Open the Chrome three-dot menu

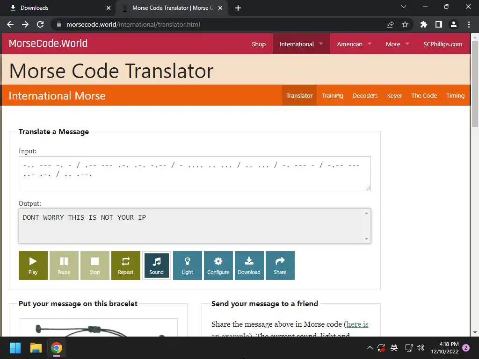(x=469, y=24)
